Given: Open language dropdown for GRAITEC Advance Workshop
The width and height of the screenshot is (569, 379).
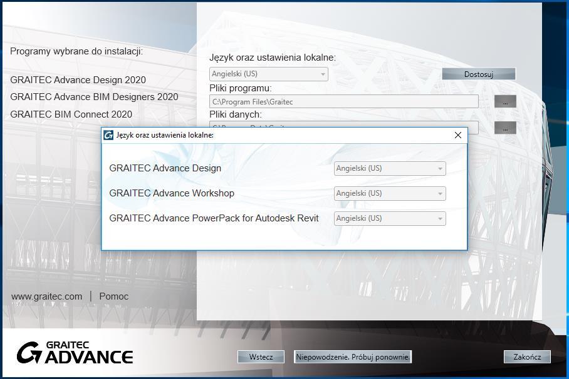Looking at the screenshot, I should click(390, 193).
